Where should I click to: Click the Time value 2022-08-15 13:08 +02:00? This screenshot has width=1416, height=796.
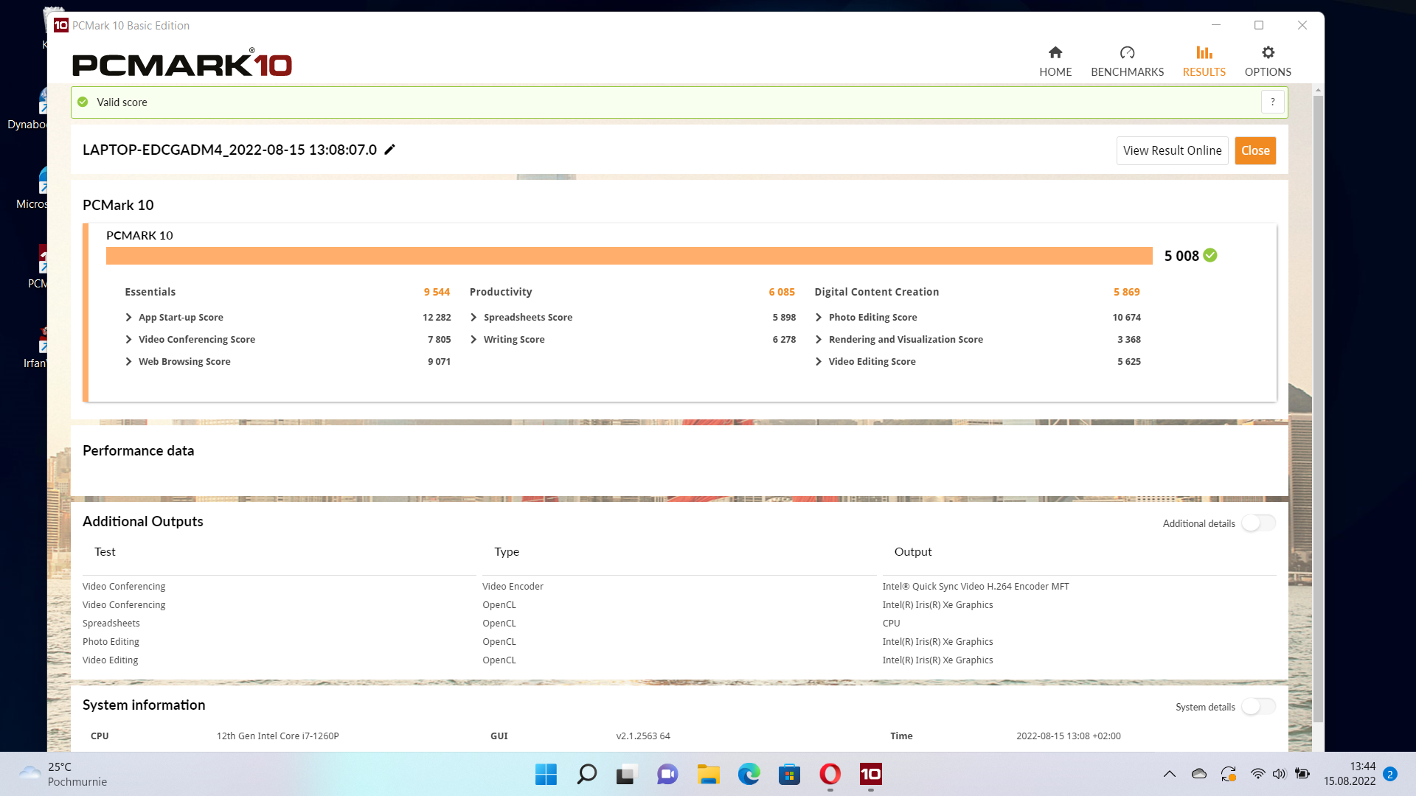(1069, 736)
